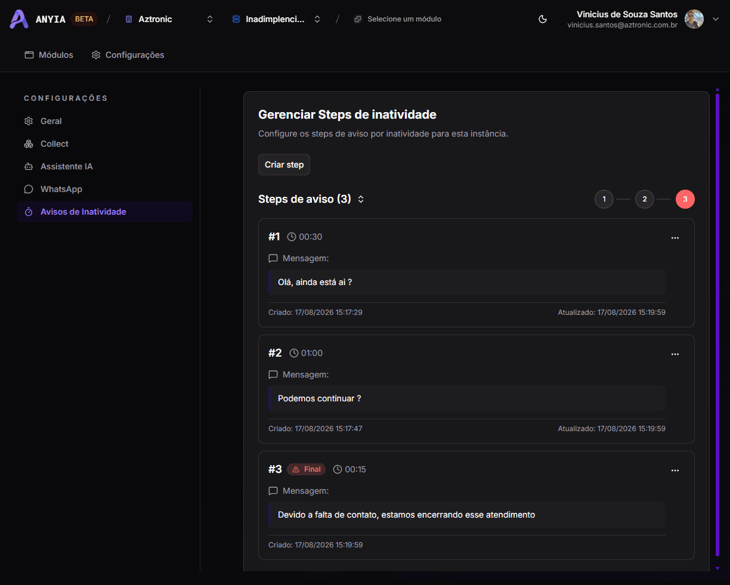Open options menu for step #3
730x585 pixels.
point(675,471)
